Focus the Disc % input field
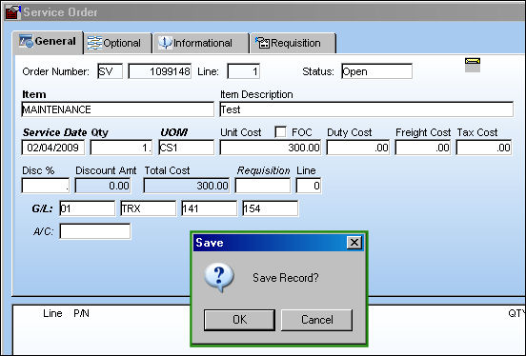 point(46,186)
